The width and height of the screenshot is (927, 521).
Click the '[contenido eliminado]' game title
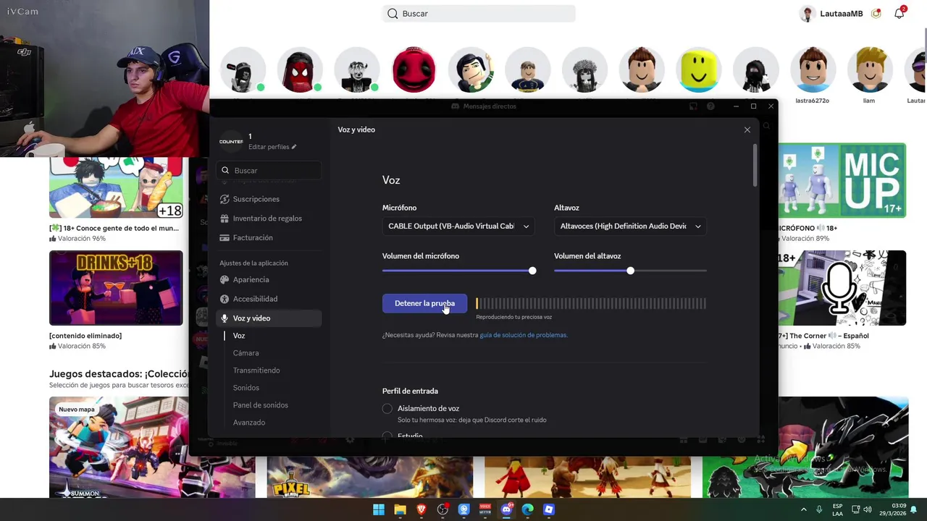(x=85, y=336)
